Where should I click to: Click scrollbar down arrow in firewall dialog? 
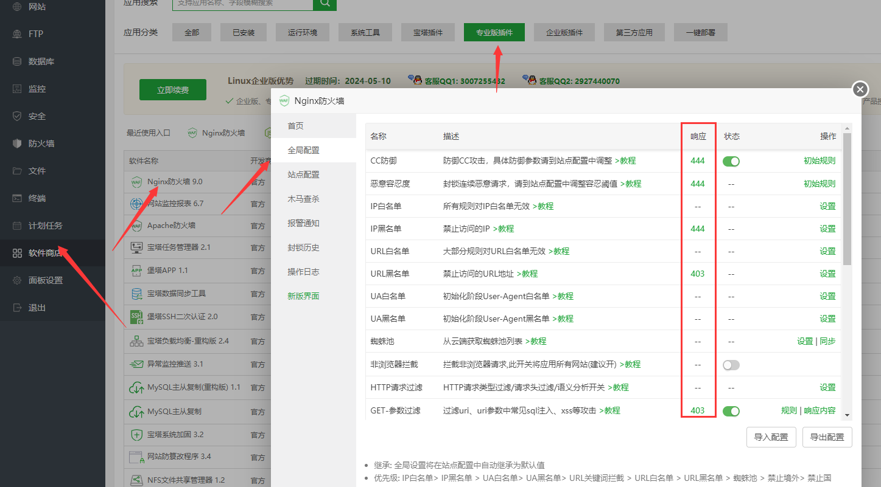click(847, 415)
